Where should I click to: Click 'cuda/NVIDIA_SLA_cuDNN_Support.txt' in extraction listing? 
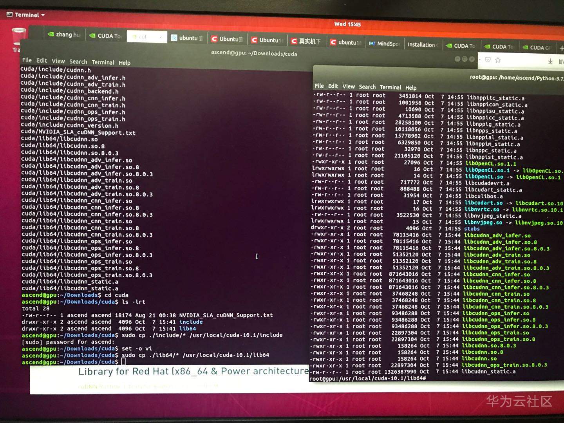[78, 132]
